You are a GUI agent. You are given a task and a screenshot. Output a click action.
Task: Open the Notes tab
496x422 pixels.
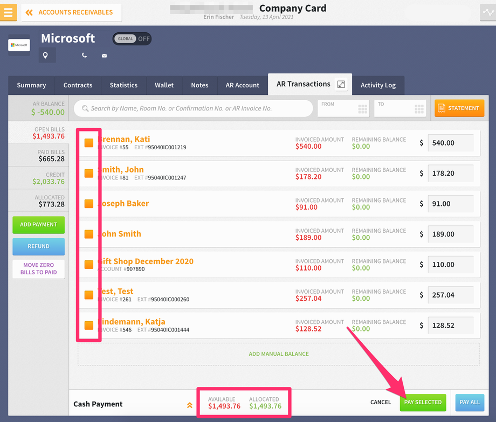(199, 85)
